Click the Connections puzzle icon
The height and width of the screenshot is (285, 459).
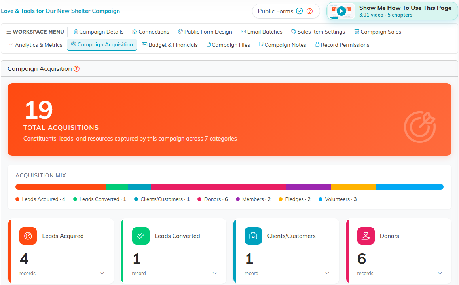135,32
